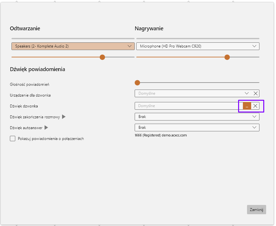This screenshot has width=276, height=226.
Task: Click the browse button for ringtone sound
Action: coord(247,106)
